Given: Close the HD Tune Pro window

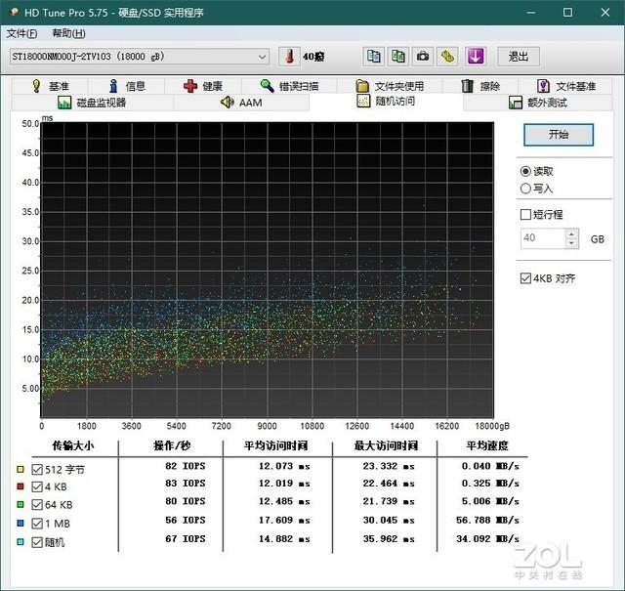Looking at the screenshot, I should 605,13.
